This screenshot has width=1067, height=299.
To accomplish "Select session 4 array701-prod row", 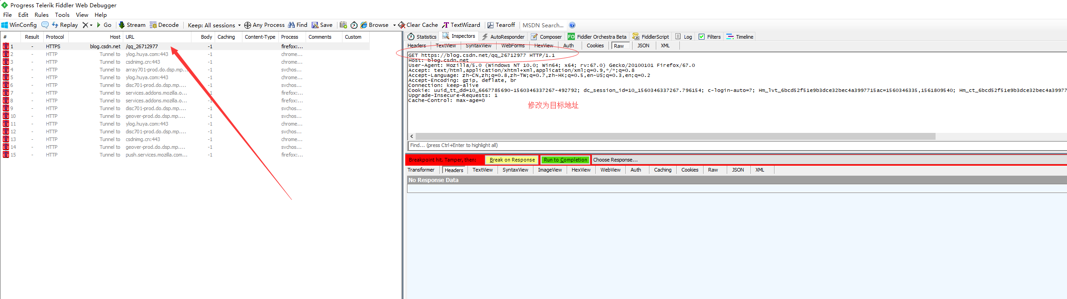I will point(185,70).
